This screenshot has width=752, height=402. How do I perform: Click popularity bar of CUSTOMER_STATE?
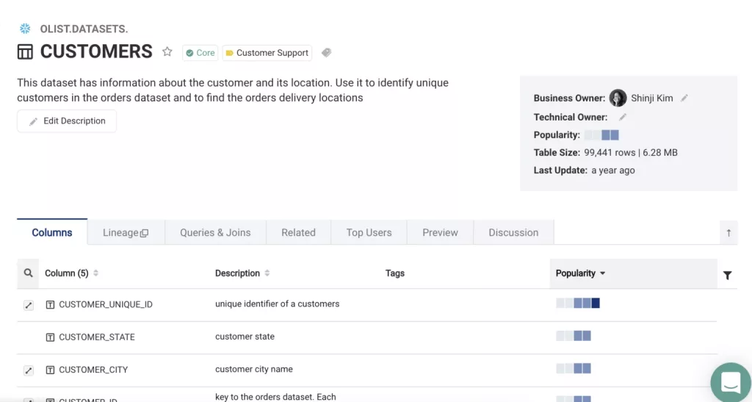(x=574, y=336)
